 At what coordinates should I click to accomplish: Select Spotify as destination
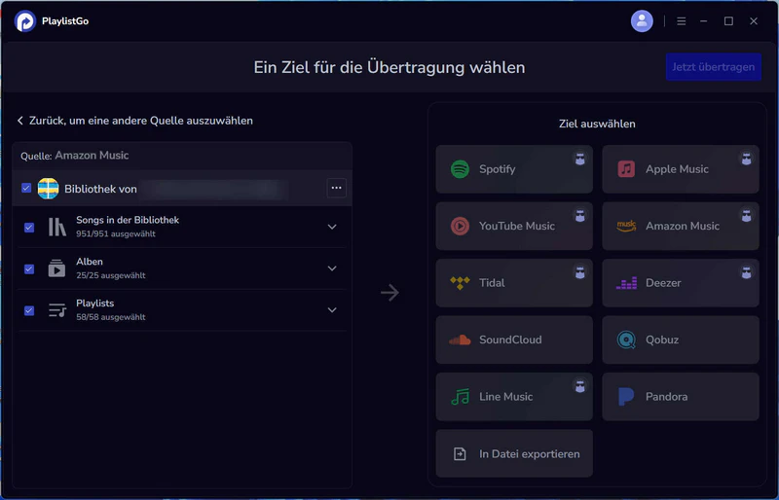coord(514,169)
